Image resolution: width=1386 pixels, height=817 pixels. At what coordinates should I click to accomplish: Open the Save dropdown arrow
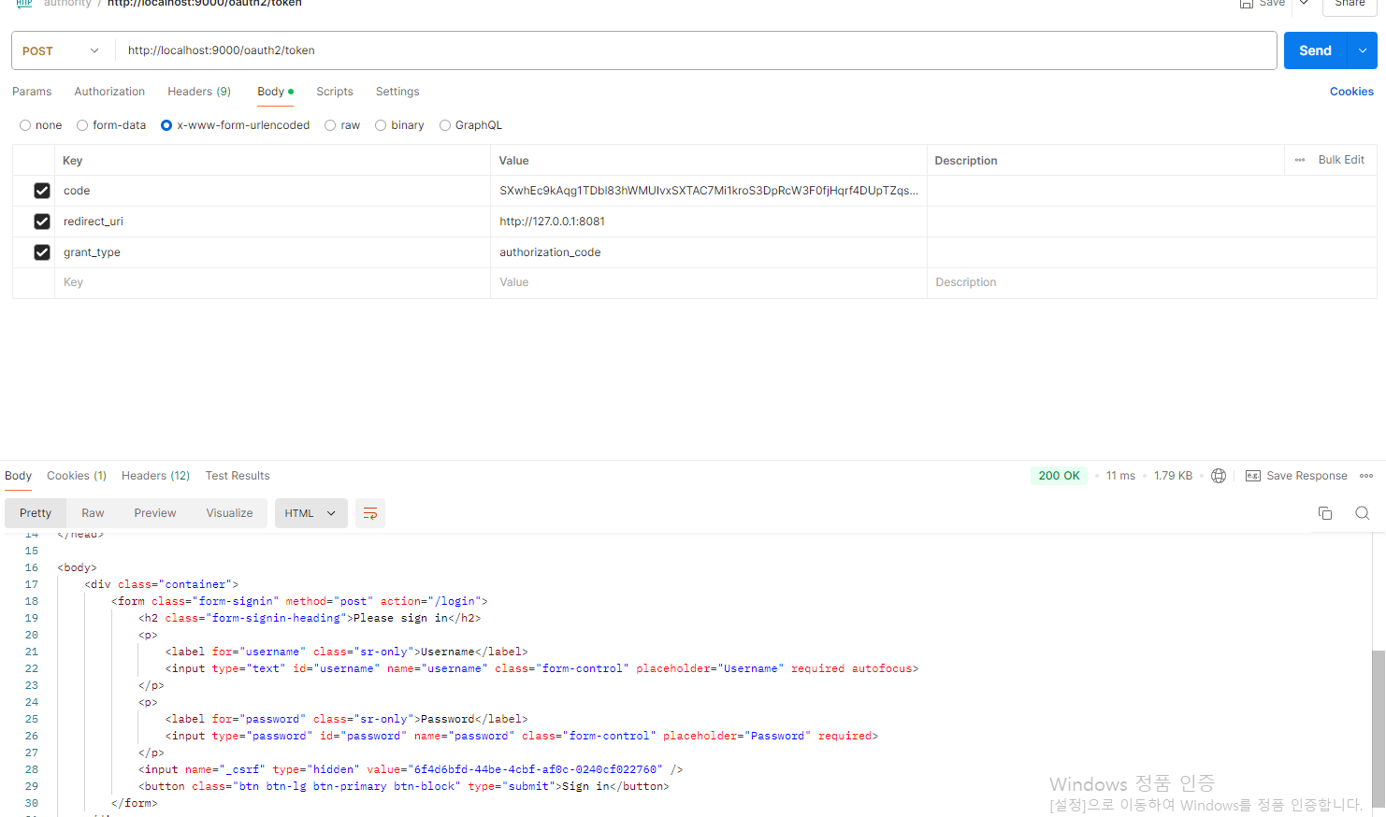coord(1304,4)
